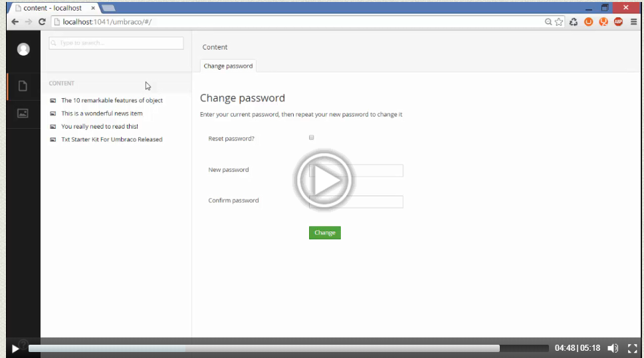Viewport: 644px width, 358px height.
Task: Focus the 'Type to search' box
Action: [116, 43]
